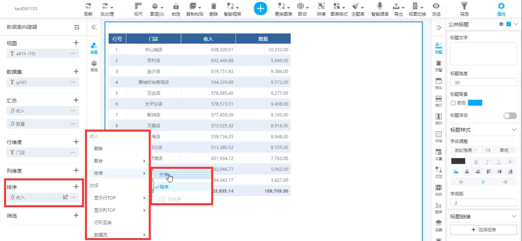The image size is (522, 241).
Task: Open the 浏览 preview eye icon
Action: [x=436, y=6]
